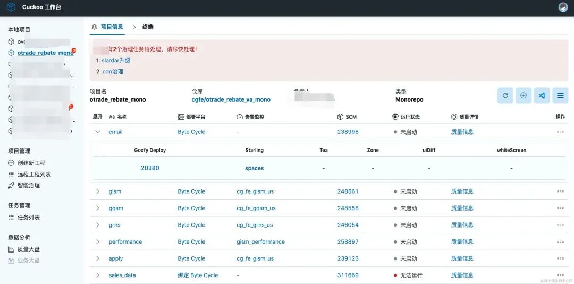Screen dimensions: 574x284
Task: Click the 远程工程列表 list icon
Action: [11, 174]
